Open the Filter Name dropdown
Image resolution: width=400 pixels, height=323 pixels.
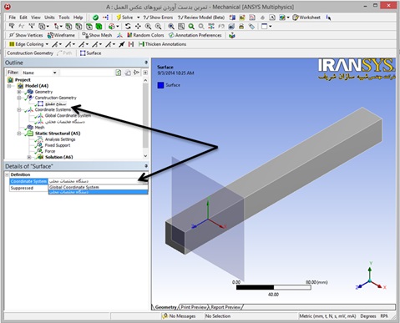coord(55,73)
